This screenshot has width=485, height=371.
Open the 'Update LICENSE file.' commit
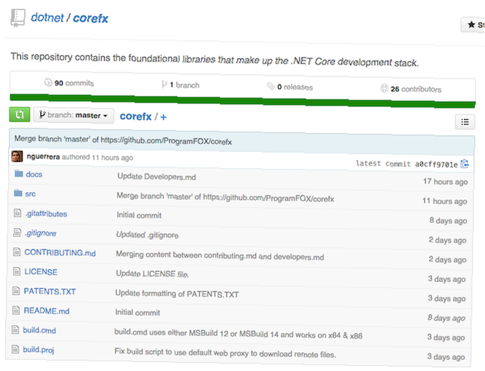point(152,274)
